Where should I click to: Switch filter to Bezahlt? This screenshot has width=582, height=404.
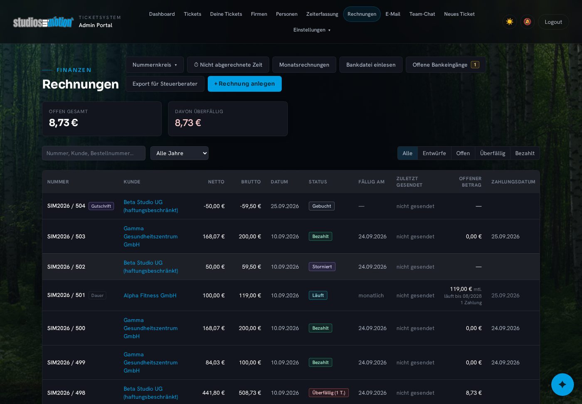pos(525,153)
